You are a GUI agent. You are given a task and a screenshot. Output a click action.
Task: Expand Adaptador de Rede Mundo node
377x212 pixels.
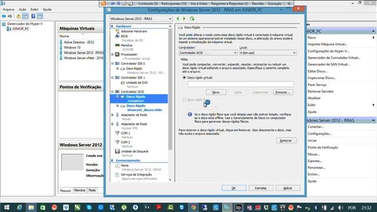pos(113,115)
